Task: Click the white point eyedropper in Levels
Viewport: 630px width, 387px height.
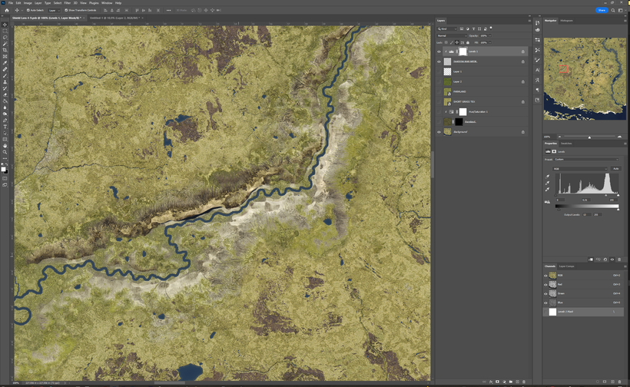Action: 548,189
